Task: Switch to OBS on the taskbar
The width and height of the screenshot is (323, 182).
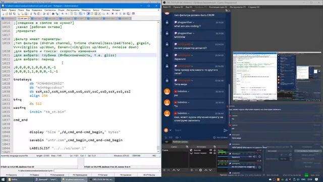Action: pyautogui.click(x=101, y=179)
